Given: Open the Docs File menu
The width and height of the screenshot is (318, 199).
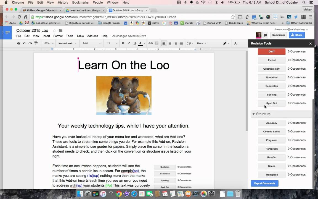Looking at the screenshot, I should tap(18, 36).
